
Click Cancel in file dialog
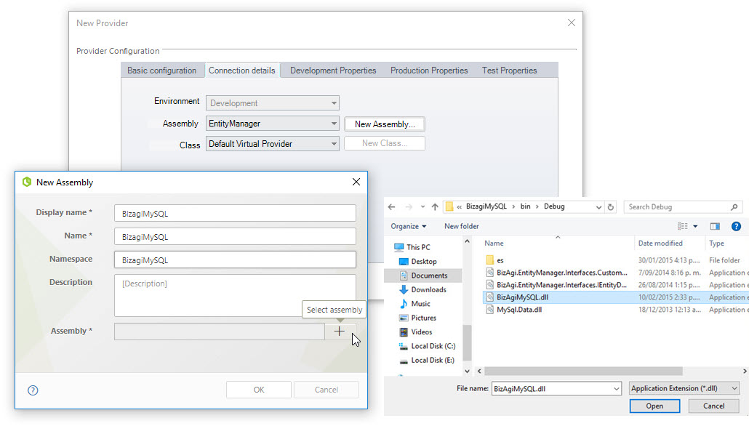[x=713, y=406]
